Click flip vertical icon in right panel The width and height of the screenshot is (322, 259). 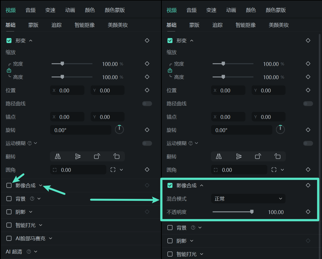(239, 156)
